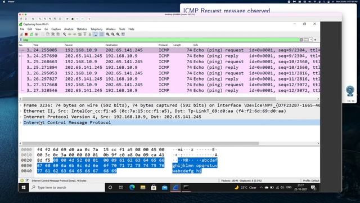Open the Capture menu

tap(56, 29)
